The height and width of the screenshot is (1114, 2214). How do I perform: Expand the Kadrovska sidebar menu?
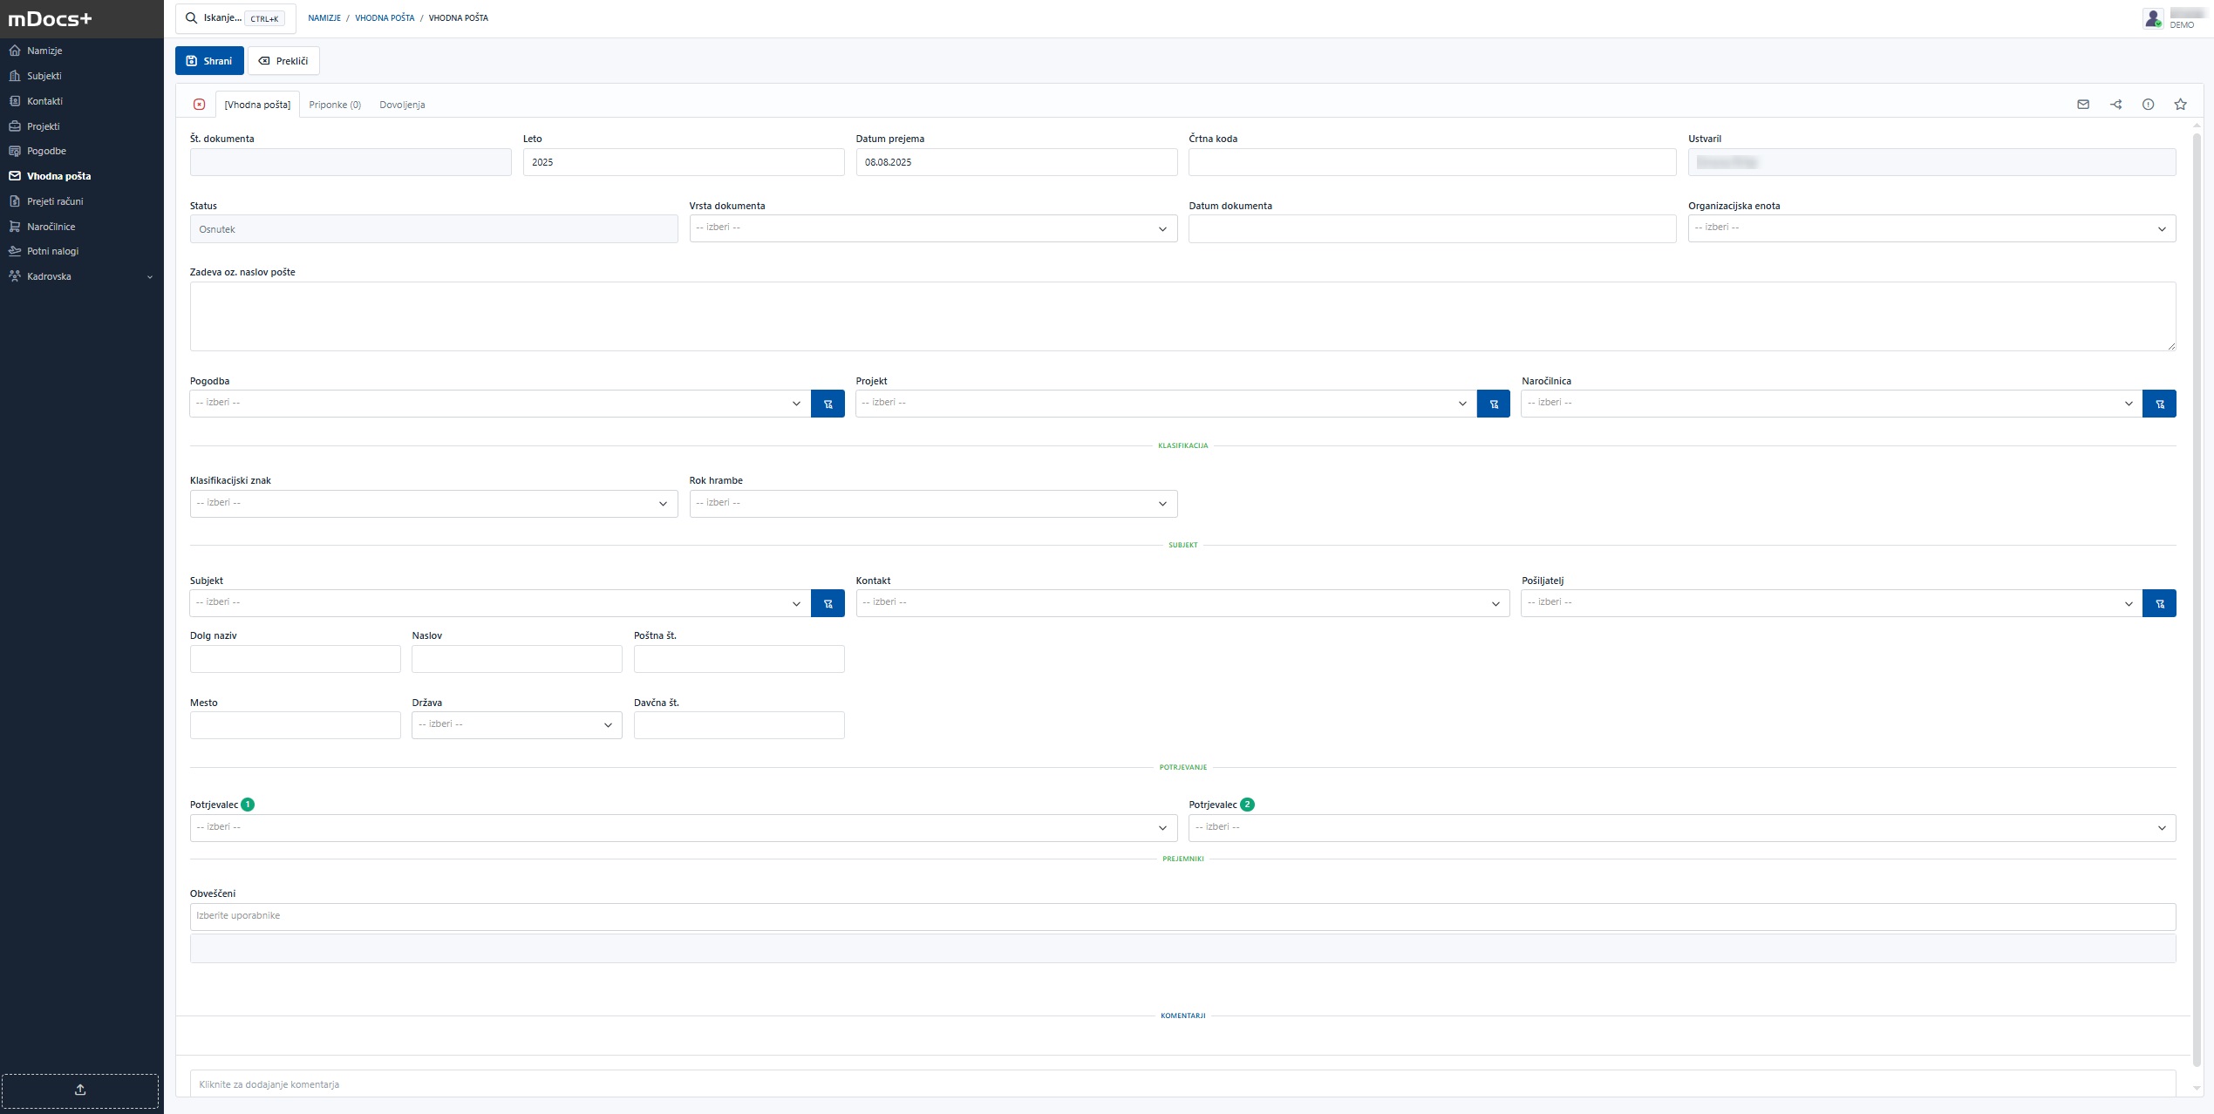(81, 276)
